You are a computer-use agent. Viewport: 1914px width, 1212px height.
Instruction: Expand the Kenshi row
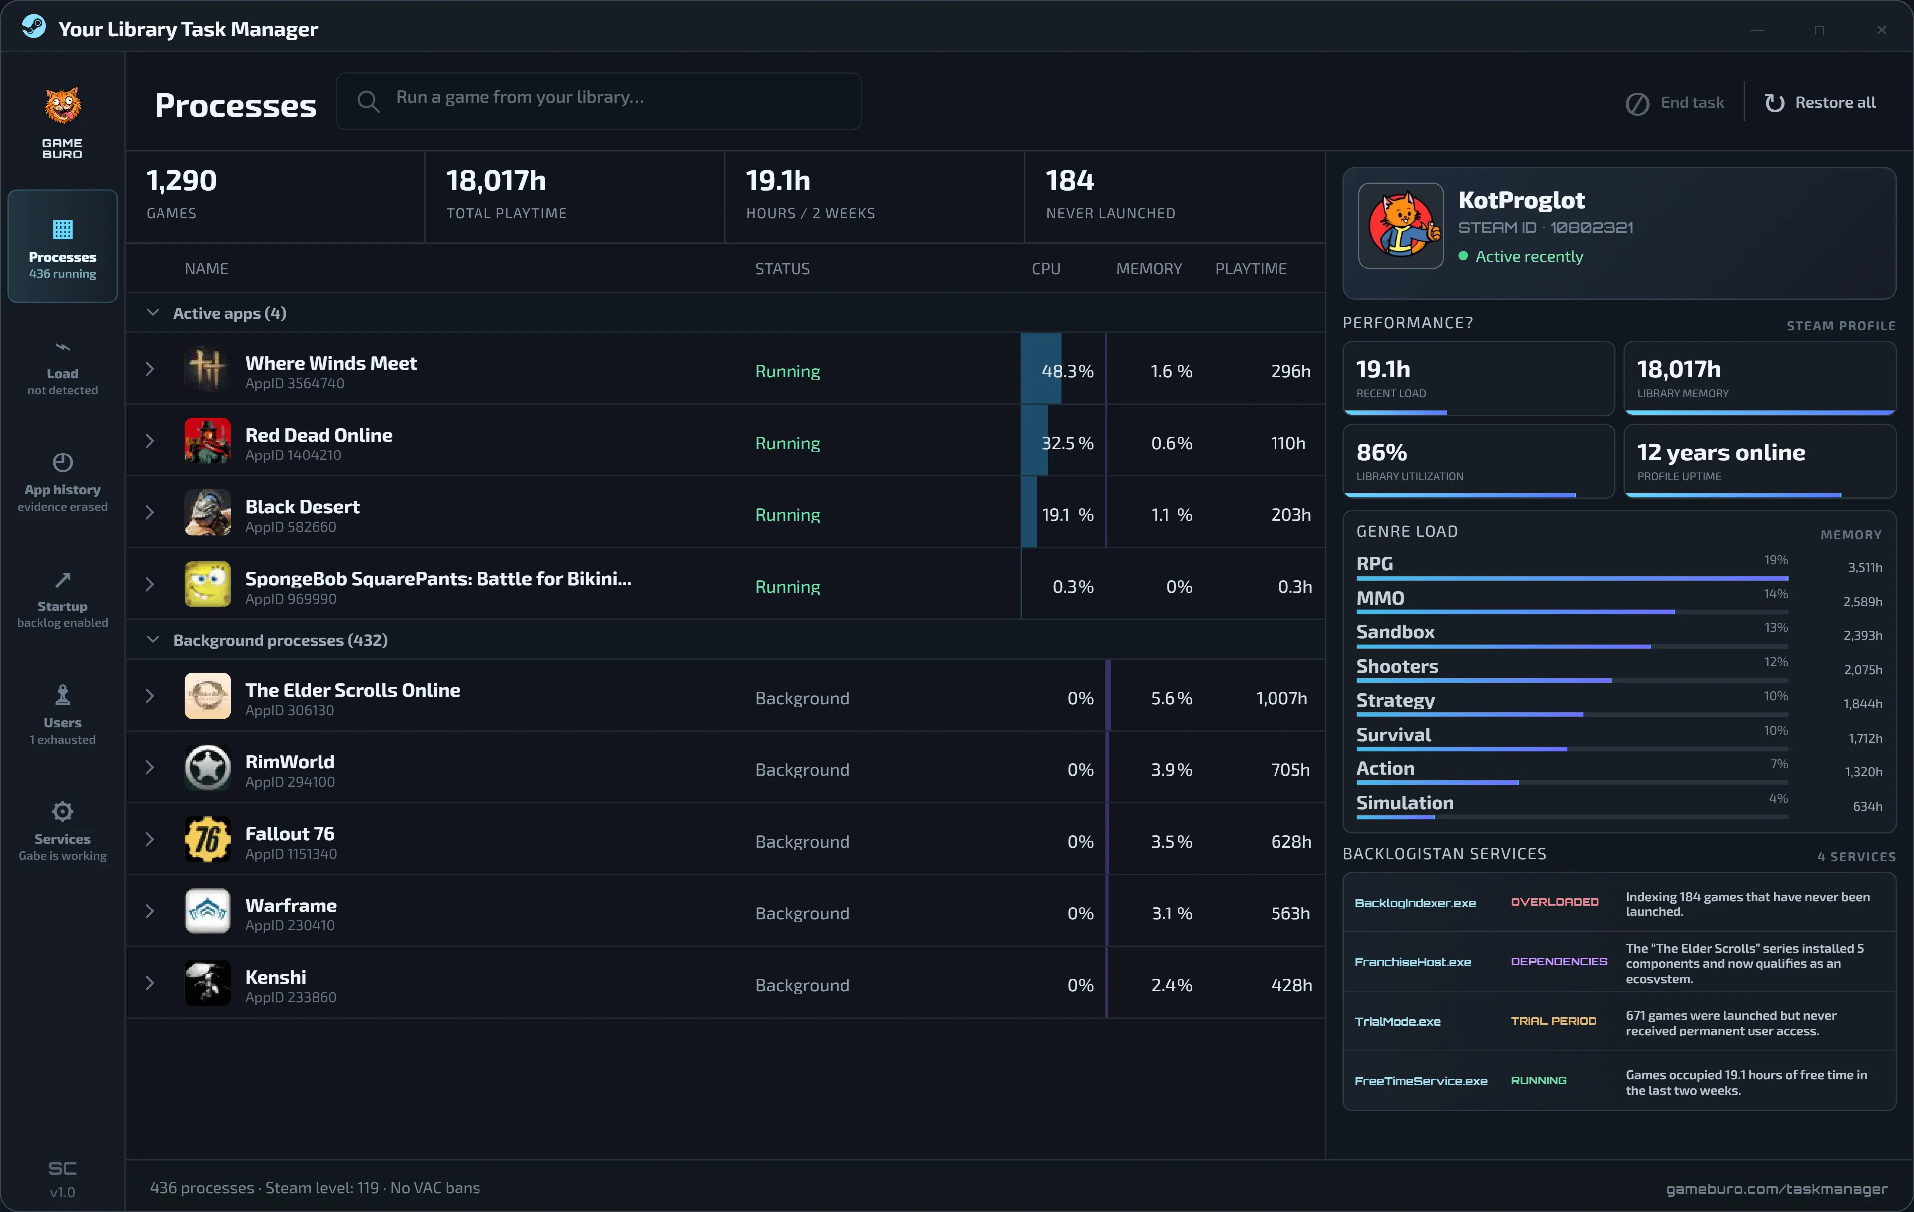coord(150,983)
